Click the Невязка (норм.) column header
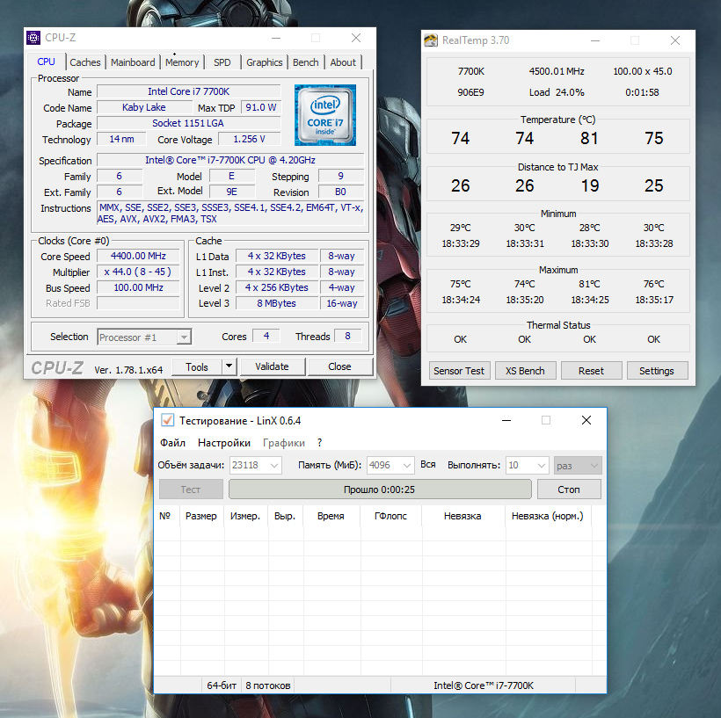Screen dimensions: 721x718 click(548, 516)
